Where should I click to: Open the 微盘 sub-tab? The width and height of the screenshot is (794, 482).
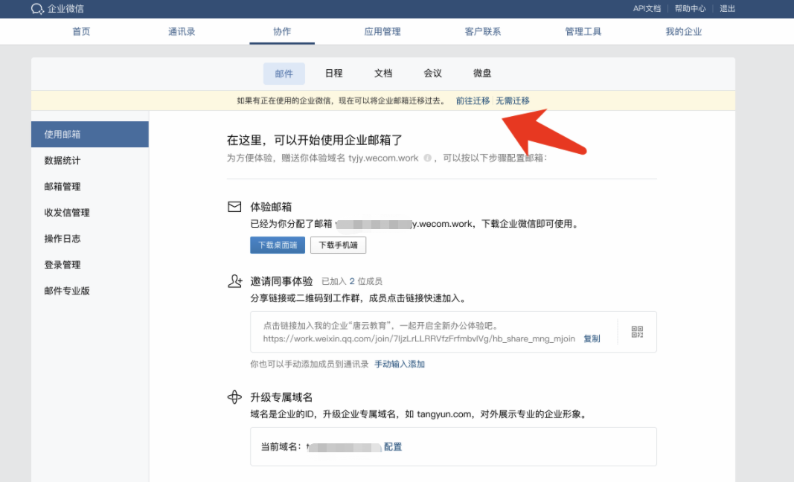(482, 74)
